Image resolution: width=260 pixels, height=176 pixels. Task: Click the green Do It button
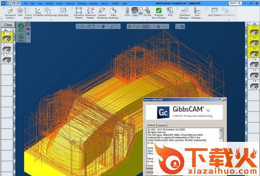pyautogui.click(x=21, y=28)
